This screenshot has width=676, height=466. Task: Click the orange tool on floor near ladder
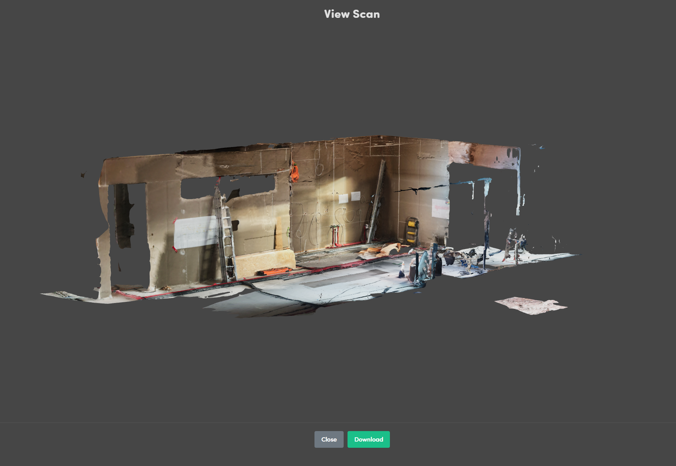[x=274, y=271]
